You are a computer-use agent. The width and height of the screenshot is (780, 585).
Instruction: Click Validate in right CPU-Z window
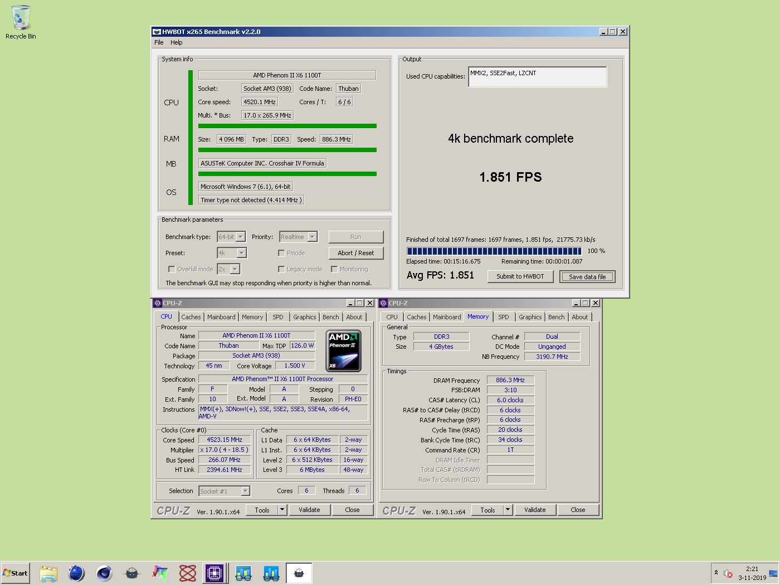point(535,510)
